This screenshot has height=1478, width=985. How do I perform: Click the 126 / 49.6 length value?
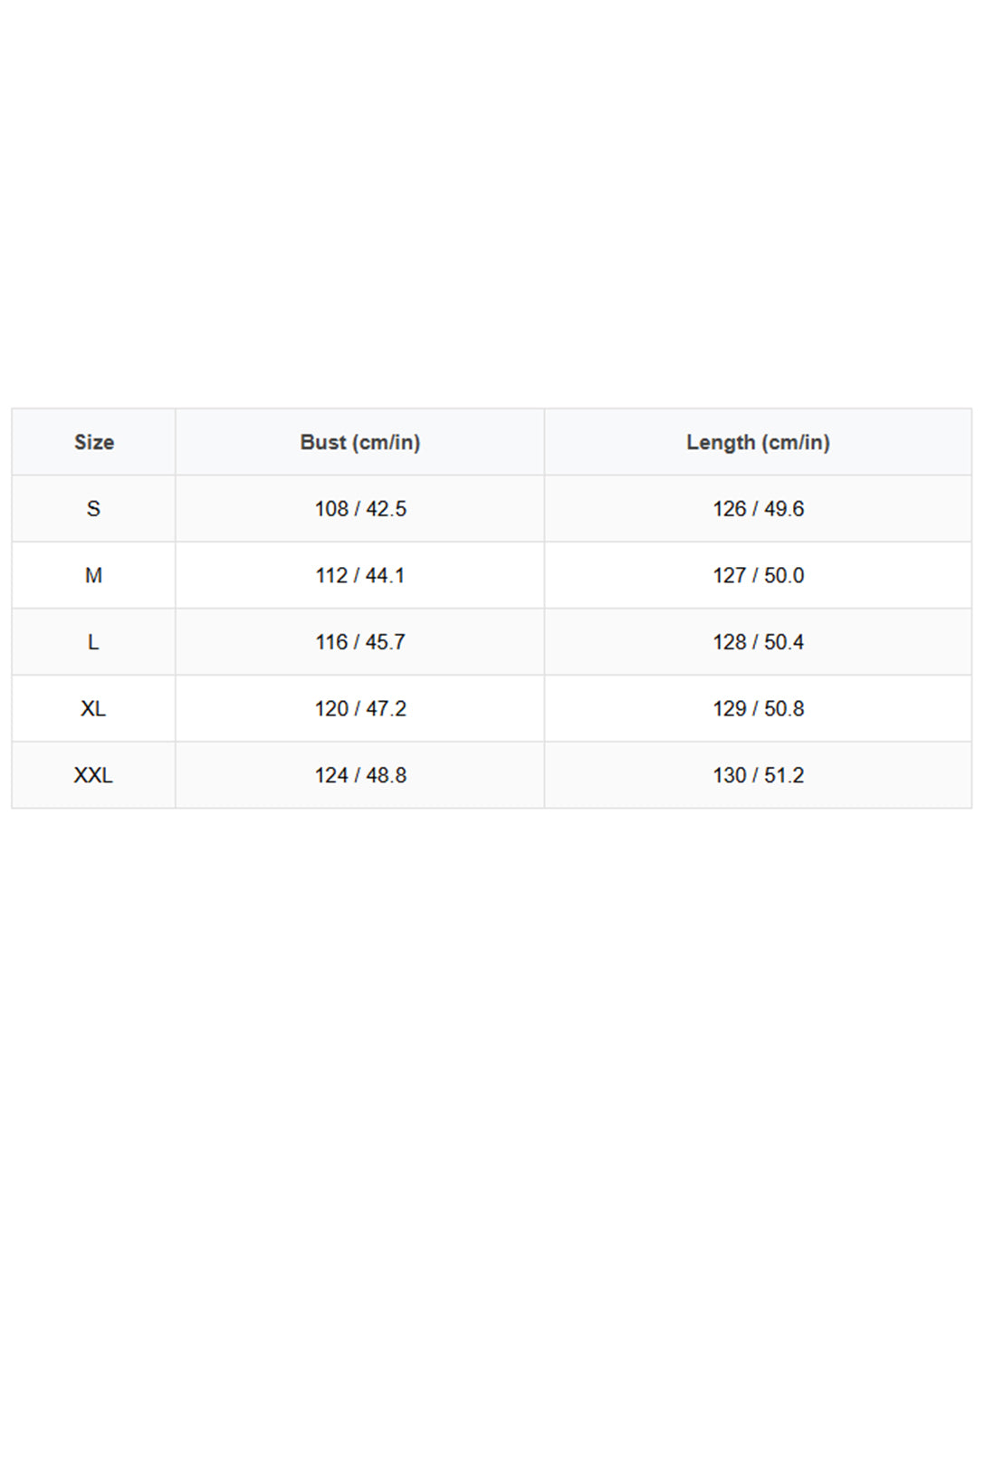coord(758,509)
